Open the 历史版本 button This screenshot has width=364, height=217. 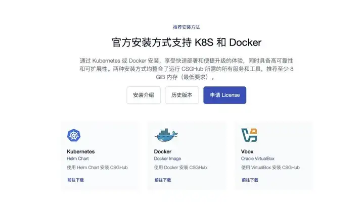(182, 95)
